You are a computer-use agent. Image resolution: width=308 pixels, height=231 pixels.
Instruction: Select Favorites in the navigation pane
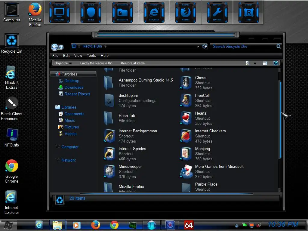(73, 74)
